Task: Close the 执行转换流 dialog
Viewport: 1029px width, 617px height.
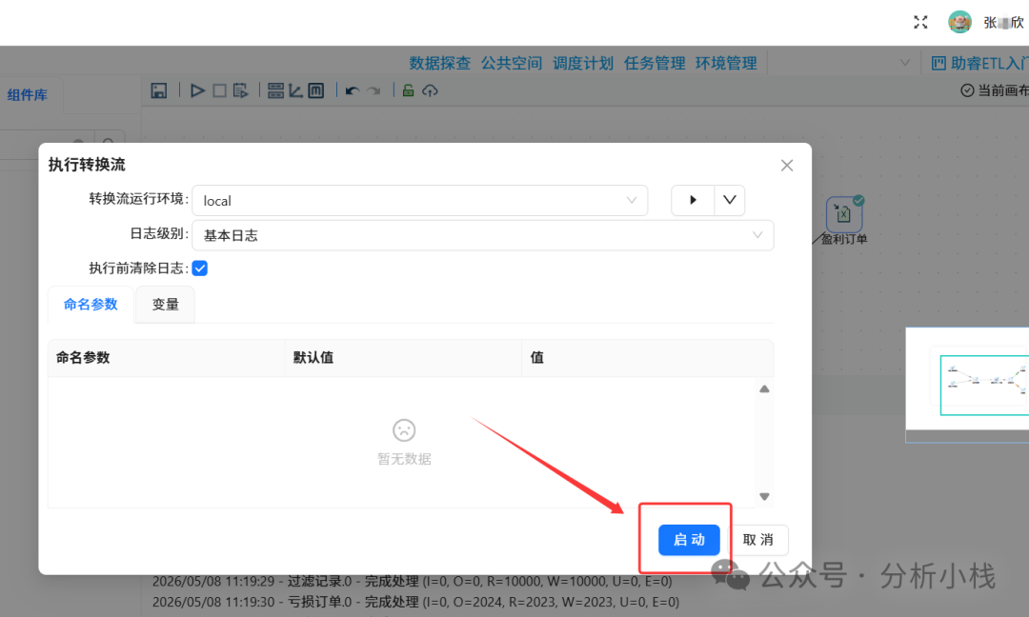Action: (787, 166)
